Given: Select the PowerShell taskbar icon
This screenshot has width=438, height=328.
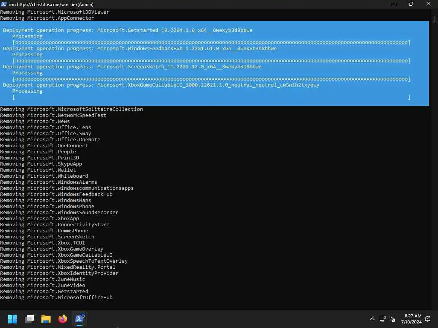Looking at the screenshot, I should 79,319.
